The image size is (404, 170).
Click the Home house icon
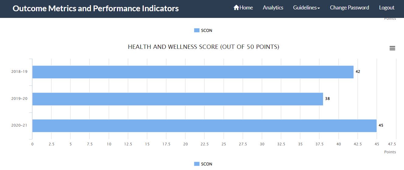(236, 8)
